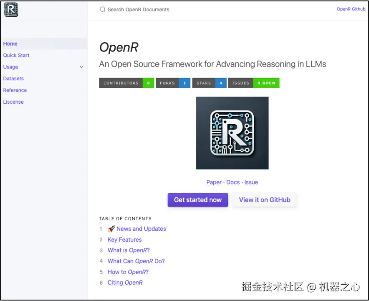Screen dimensions: 369x301
Task: Open the Usage sidebar item
Action: [10, 67]
